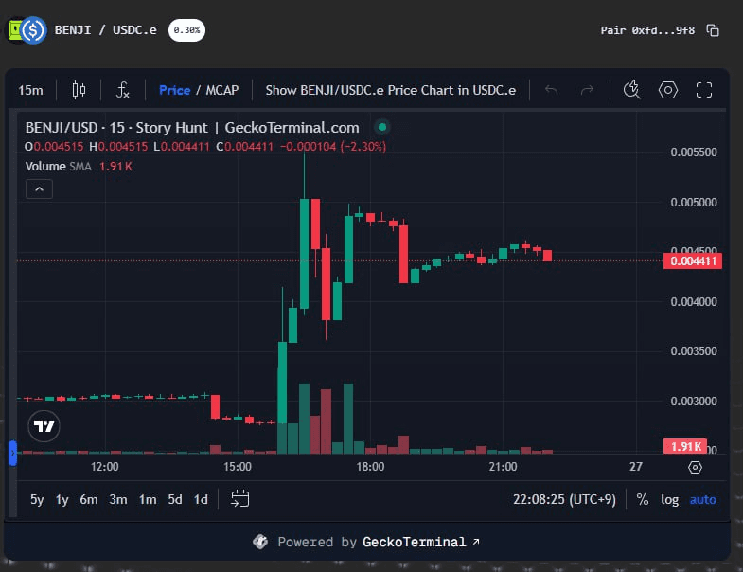Toggle log scale mode
The width and height of the screenshot is (743, 572).
(x=669, y=499)
